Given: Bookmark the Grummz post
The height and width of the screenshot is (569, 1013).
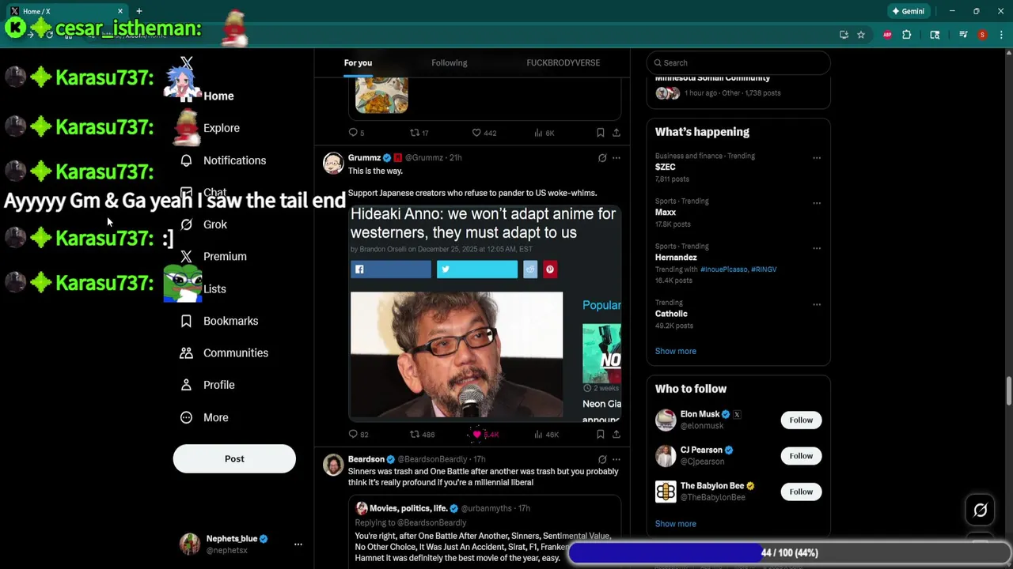Looking at the screenshot, I should click(x=600, y=434).
